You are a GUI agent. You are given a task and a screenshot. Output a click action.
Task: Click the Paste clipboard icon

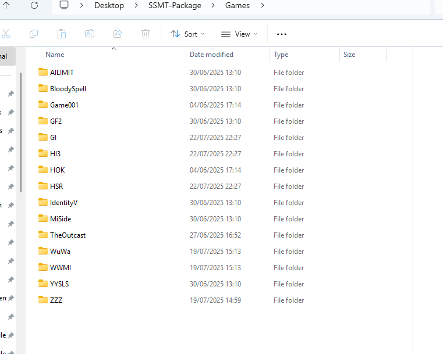tap(62, 34)
